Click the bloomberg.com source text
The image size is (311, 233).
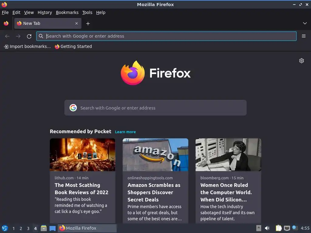click(214, 178)
